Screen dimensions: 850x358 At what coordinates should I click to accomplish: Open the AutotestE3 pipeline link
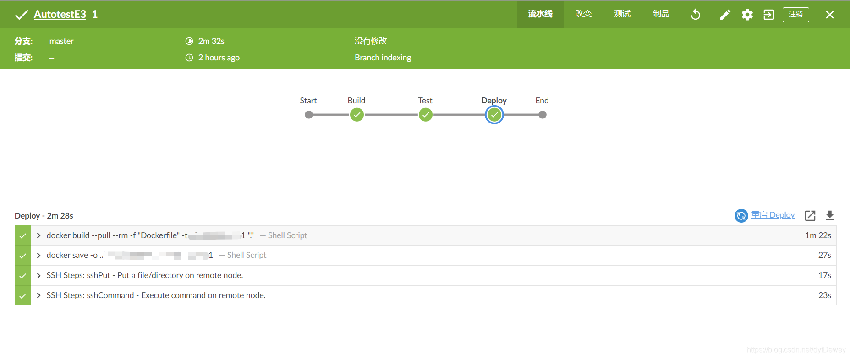pyautogui.click(x=60, y=15)
